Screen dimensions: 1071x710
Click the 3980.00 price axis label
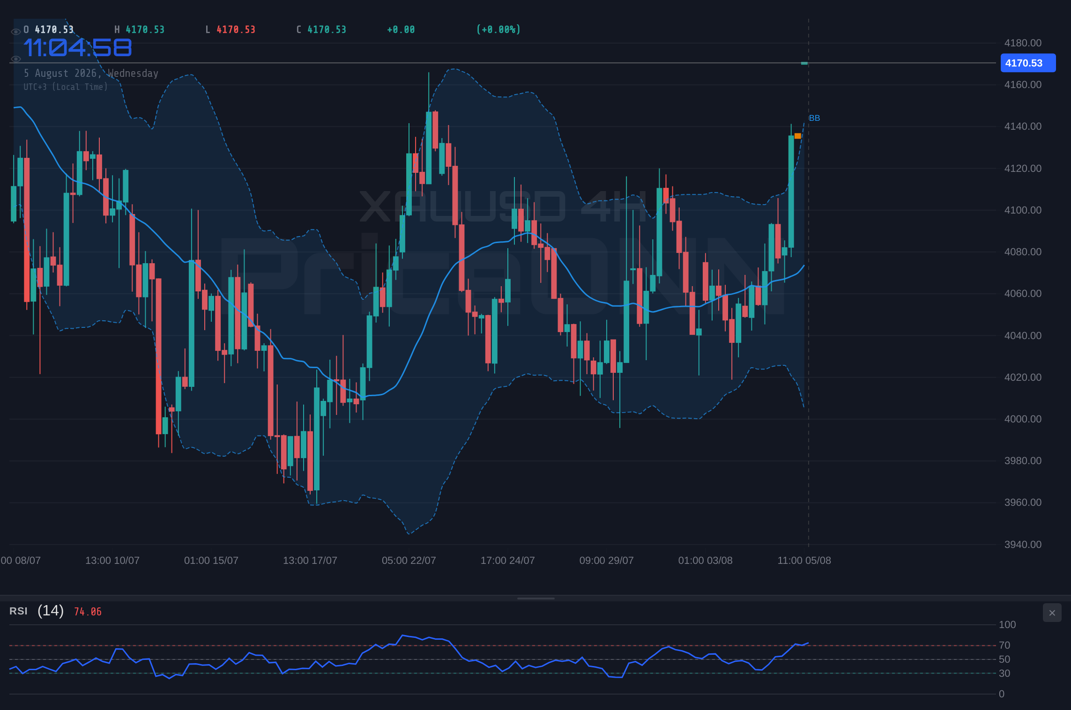click(x=1023, y=461)
